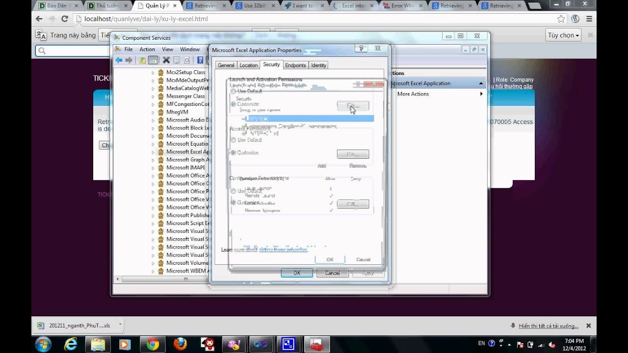The height and width of the screenshot is (353, 628).
Task: Click the Chrome reload page icon
Action: pos(64,19)
